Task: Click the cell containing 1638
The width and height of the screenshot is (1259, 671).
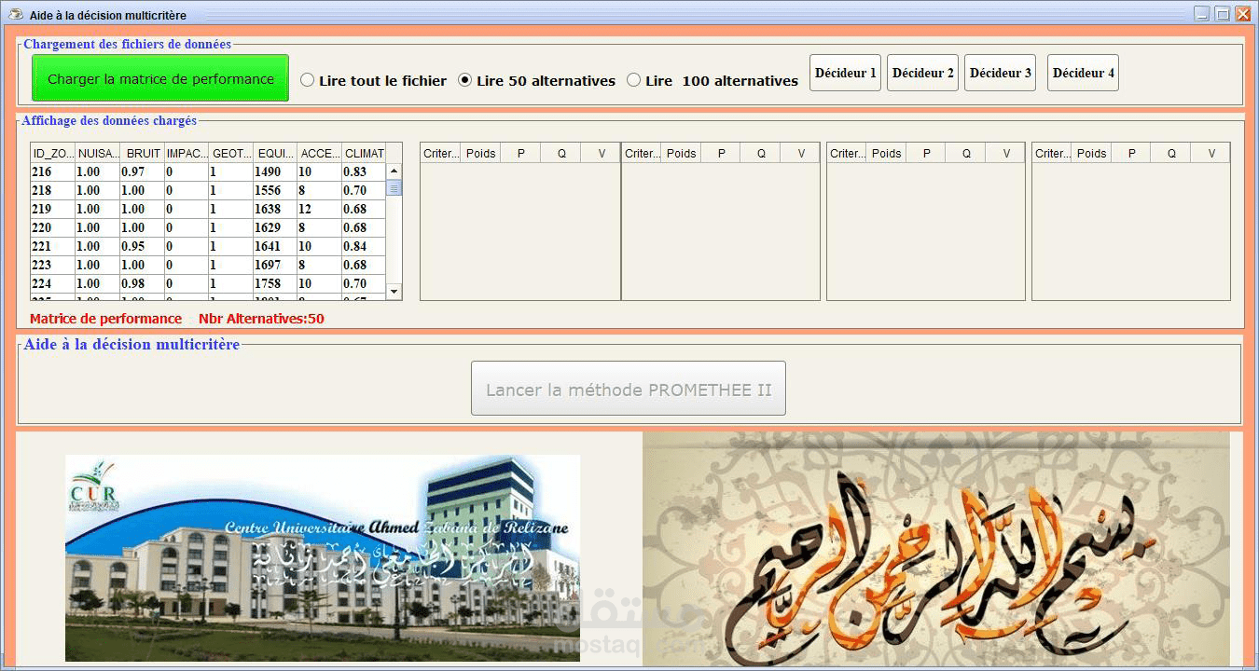Action: tap(275, 209)
